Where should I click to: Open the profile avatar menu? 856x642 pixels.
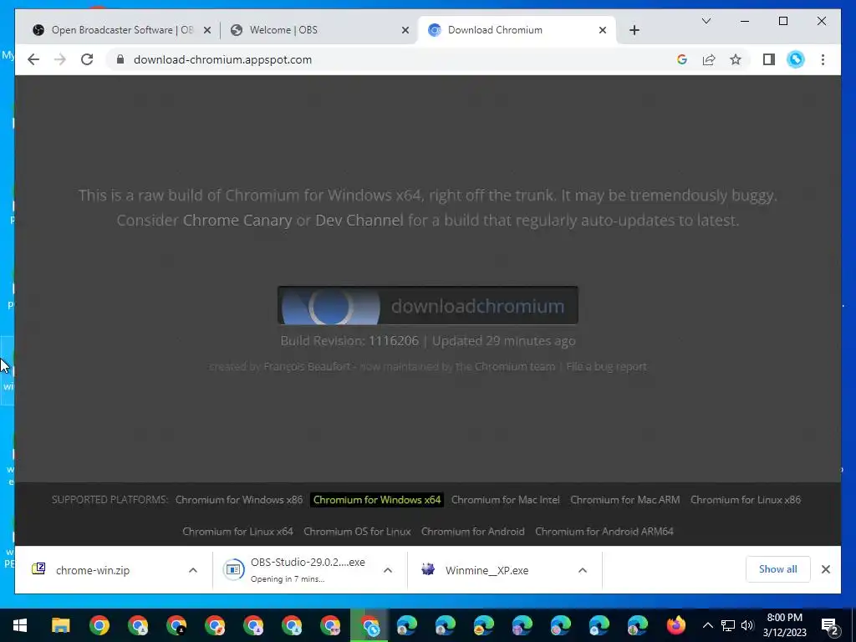point(796,59)
